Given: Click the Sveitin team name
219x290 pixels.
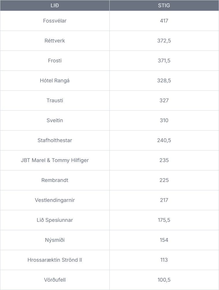Looking at the screenshot, I should coord(55,120).
